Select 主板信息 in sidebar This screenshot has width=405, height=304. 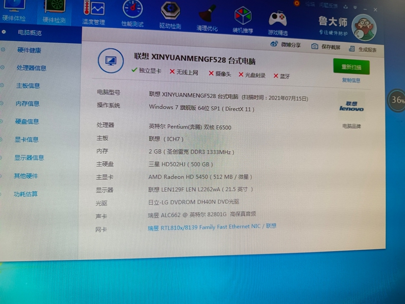[28, 86]
